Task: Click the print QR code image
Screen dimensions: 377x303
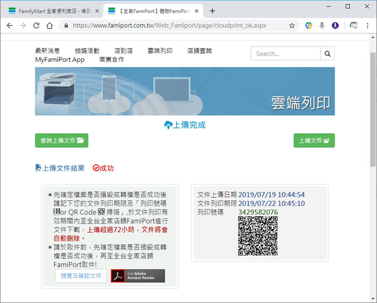Action: (x=258, y=236)
